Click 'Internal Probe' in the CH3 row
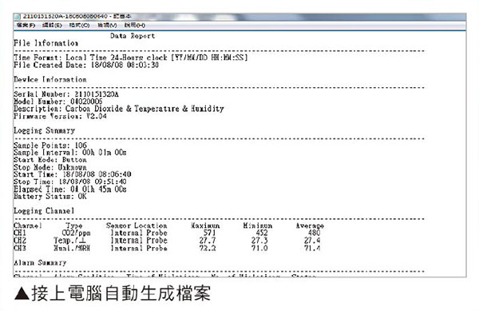This screenshot has height=311, width=479. pos(139,248)
